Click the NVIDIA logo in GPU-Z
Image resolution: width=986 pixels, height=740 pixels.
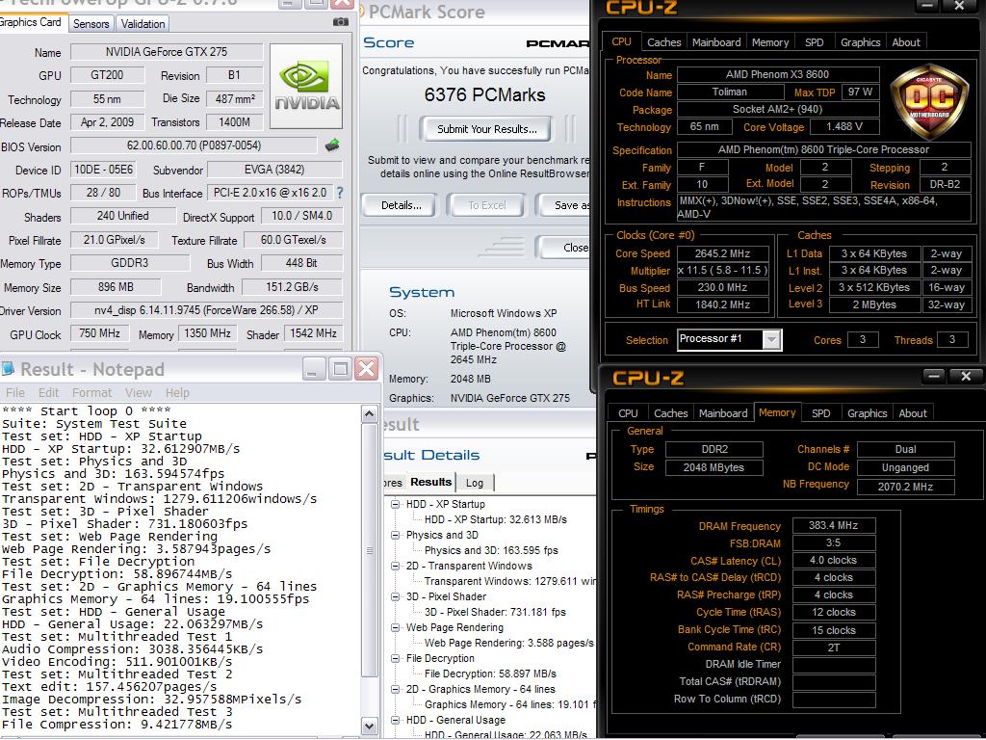306,86
